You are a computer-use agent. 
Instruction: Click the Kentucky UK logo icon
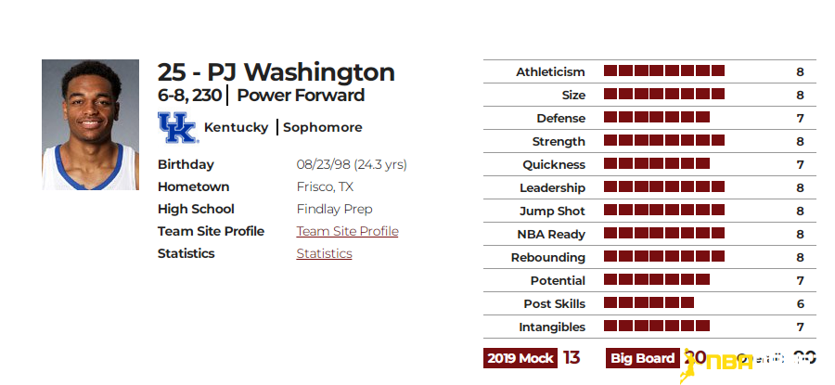[x=178, y=127]
